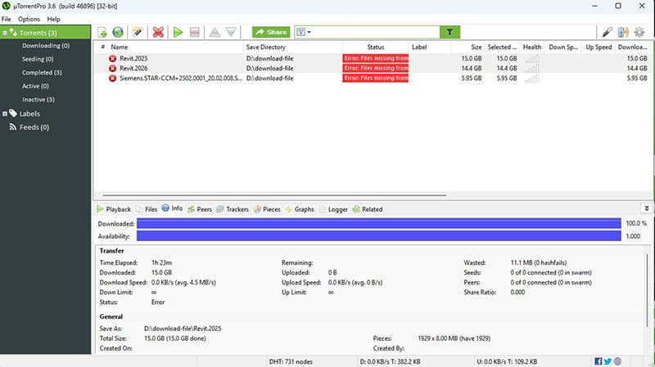Click the green filter funnel button

tap(449, 32)
